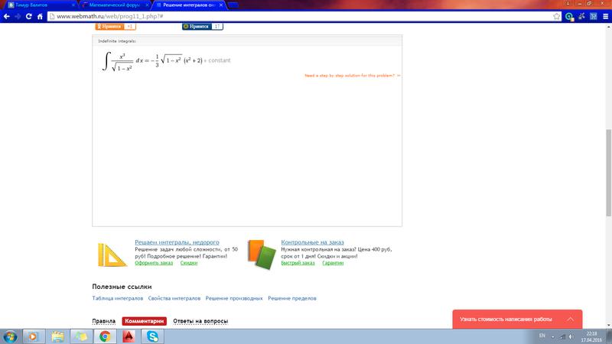Click the scrollbar down arrow

click(x=608, y=325)
